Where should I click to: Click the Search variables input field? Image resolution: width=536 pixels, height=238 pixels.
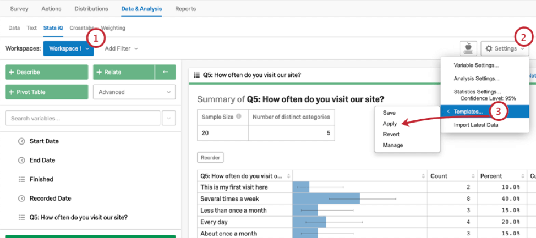(x=83, y=118)
